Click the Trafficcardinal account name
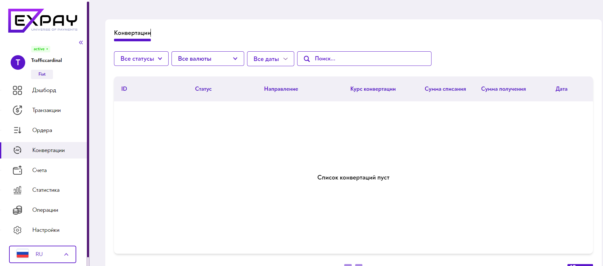This screenshot has height=266, width=603. (47, 60)
